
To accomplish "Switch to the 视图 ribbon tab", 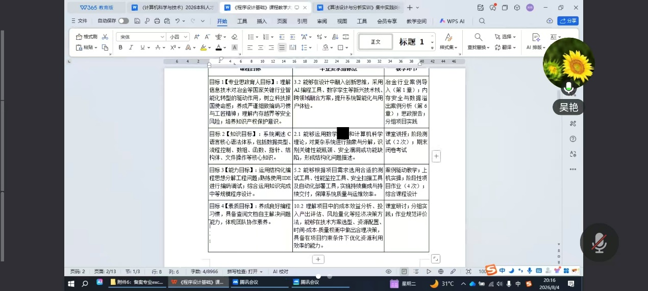I will click(342, 21).
